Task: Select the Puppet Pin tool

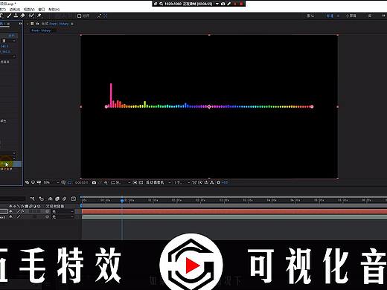Action: point(39,16)
